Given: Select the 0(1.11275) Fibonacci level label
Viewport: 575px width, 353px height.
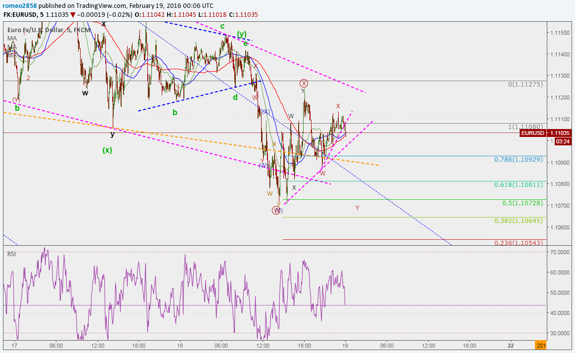Looking at the screenshot, I should pos(525,85).
